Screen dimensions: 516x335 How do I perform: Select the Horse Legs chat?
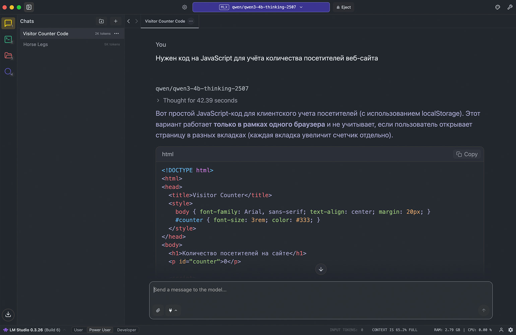point(36,44)
